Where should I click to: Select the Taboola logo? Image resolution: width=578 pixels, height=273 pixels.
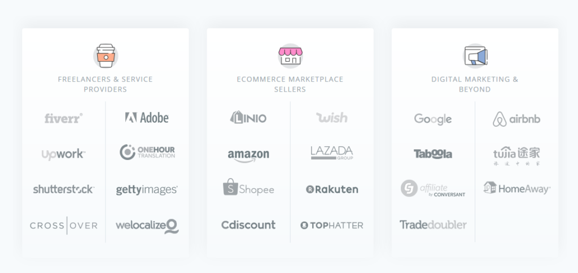pos(433,154)
